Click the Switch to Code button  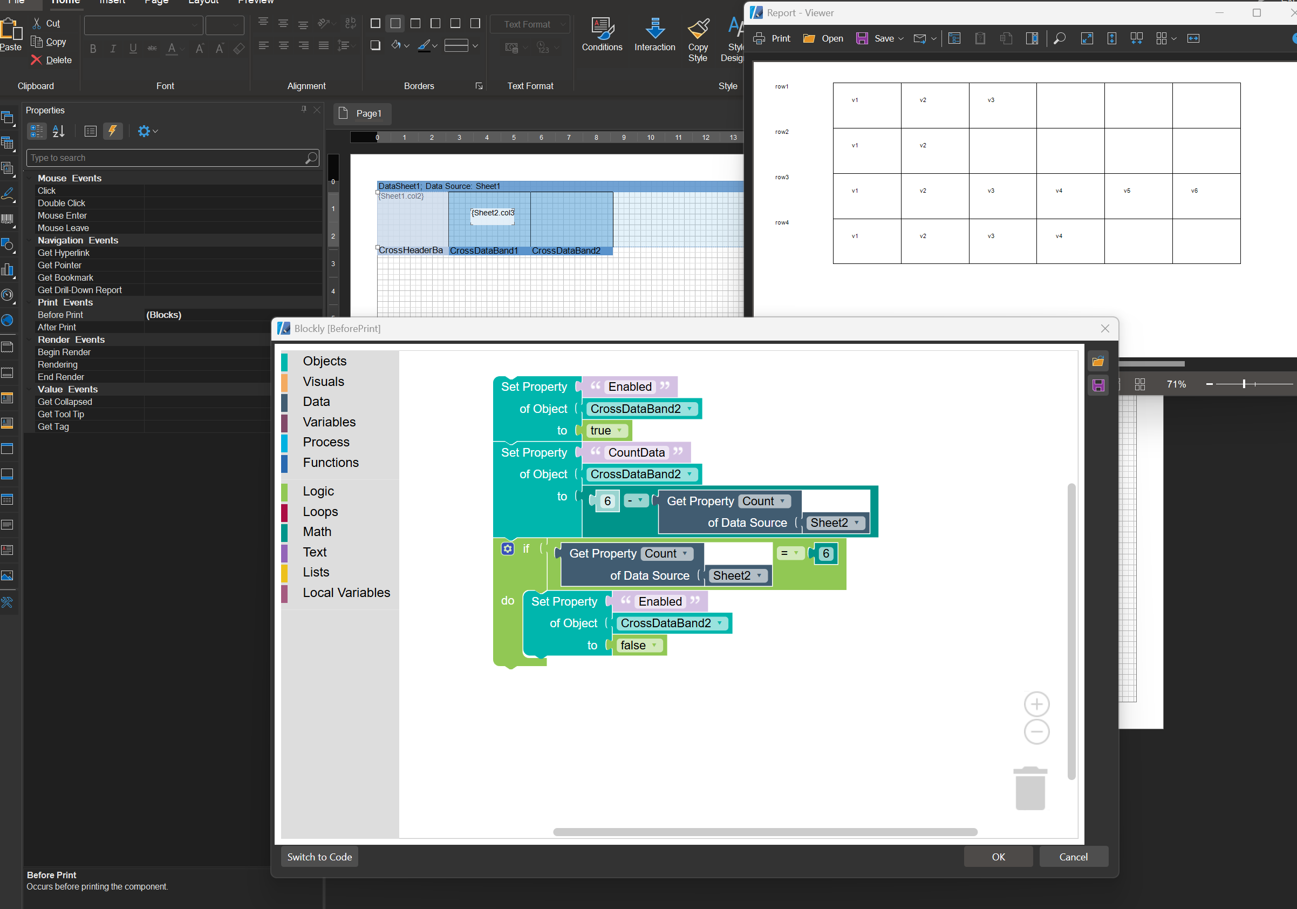click(x=319, y=857)
